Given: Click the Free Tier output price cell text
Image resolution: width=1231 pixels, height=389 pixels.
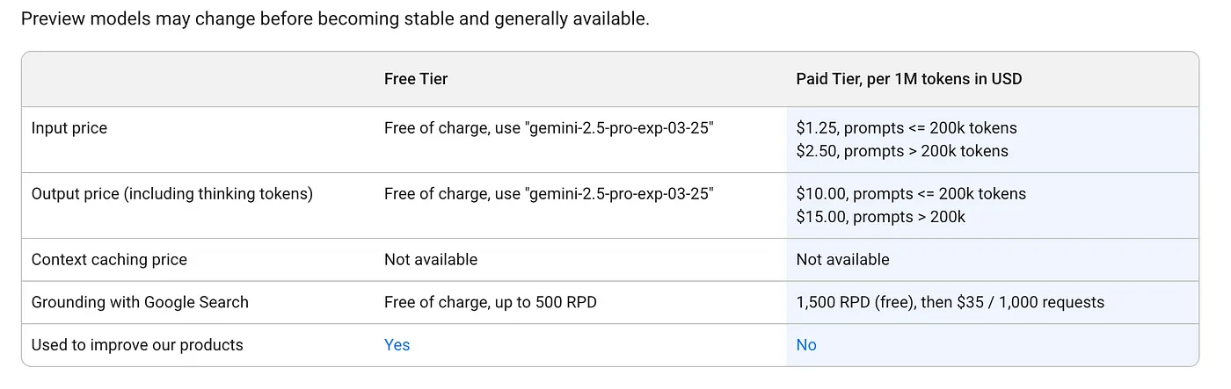Looking at the screenshot, I should pyautogui.click(x=549, y=194).
